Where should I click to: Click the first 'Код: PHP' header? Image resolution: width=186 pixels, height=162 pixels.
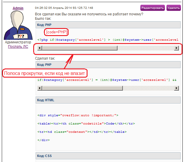tap(108, 25)
